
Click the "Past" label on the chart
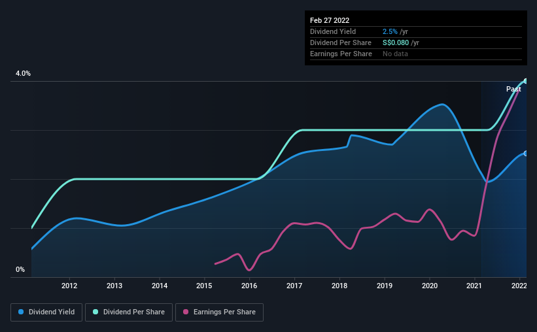(x=513, y=89)
